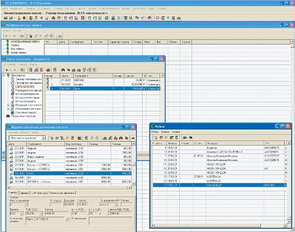Viewport: 295px width, 232px height.
Task: Collapse the root documents node in tree
Action: tap(4, 75)
